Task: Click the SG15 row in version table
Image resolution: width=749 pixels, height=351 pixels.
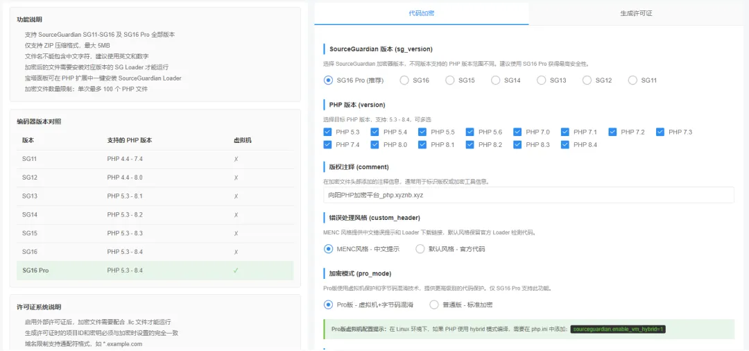Action: pyautogui.click(x=155, y=234)
